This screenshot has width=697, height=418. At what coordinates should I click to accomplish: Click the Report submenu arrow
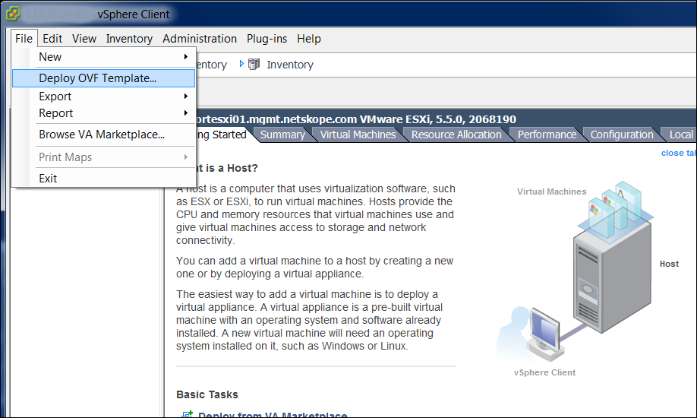[x=186, y=113]
